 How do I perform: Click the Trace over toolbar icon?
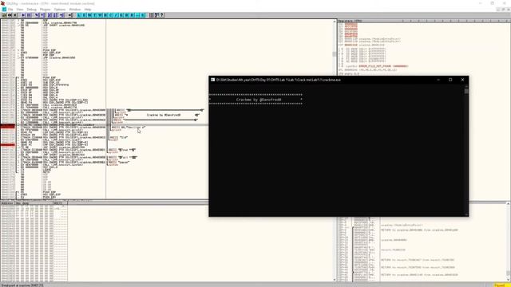[54, 15]
